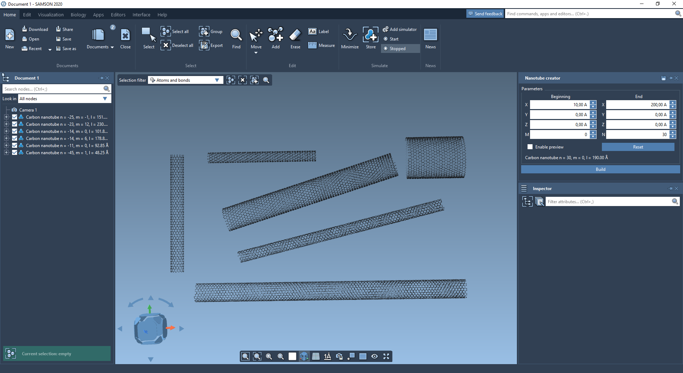This screenshot has height=373, width=683.
Task: Click the Export selection icon
Action: 204,45
